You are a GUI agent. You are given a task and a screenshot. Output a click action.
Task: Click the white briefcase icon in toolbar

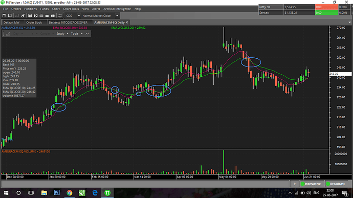(x=53, y=16)
